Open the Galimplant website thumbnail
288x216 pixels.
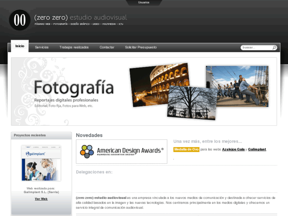[41, 163]
